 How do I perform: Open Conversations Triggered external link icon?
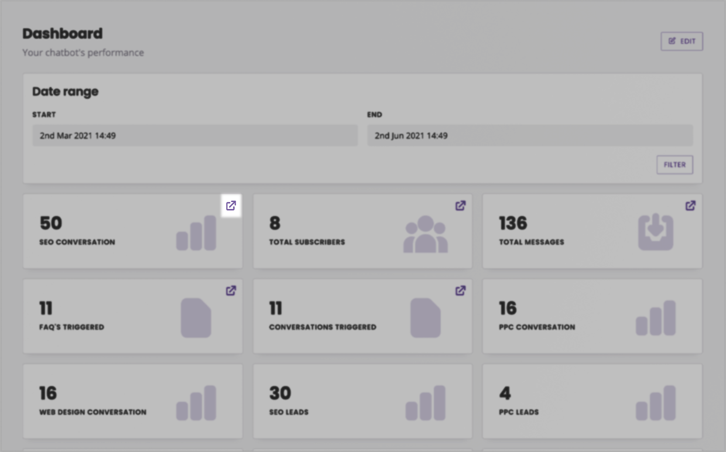click(461, 290)
